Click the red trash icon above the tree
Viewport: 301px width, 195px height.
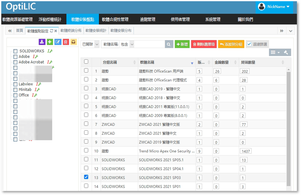[66, 42]
